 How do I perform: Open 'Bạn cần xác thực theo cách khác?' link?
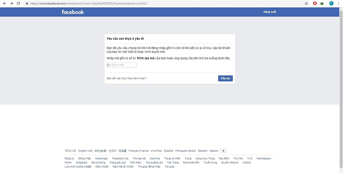(126, 78)
